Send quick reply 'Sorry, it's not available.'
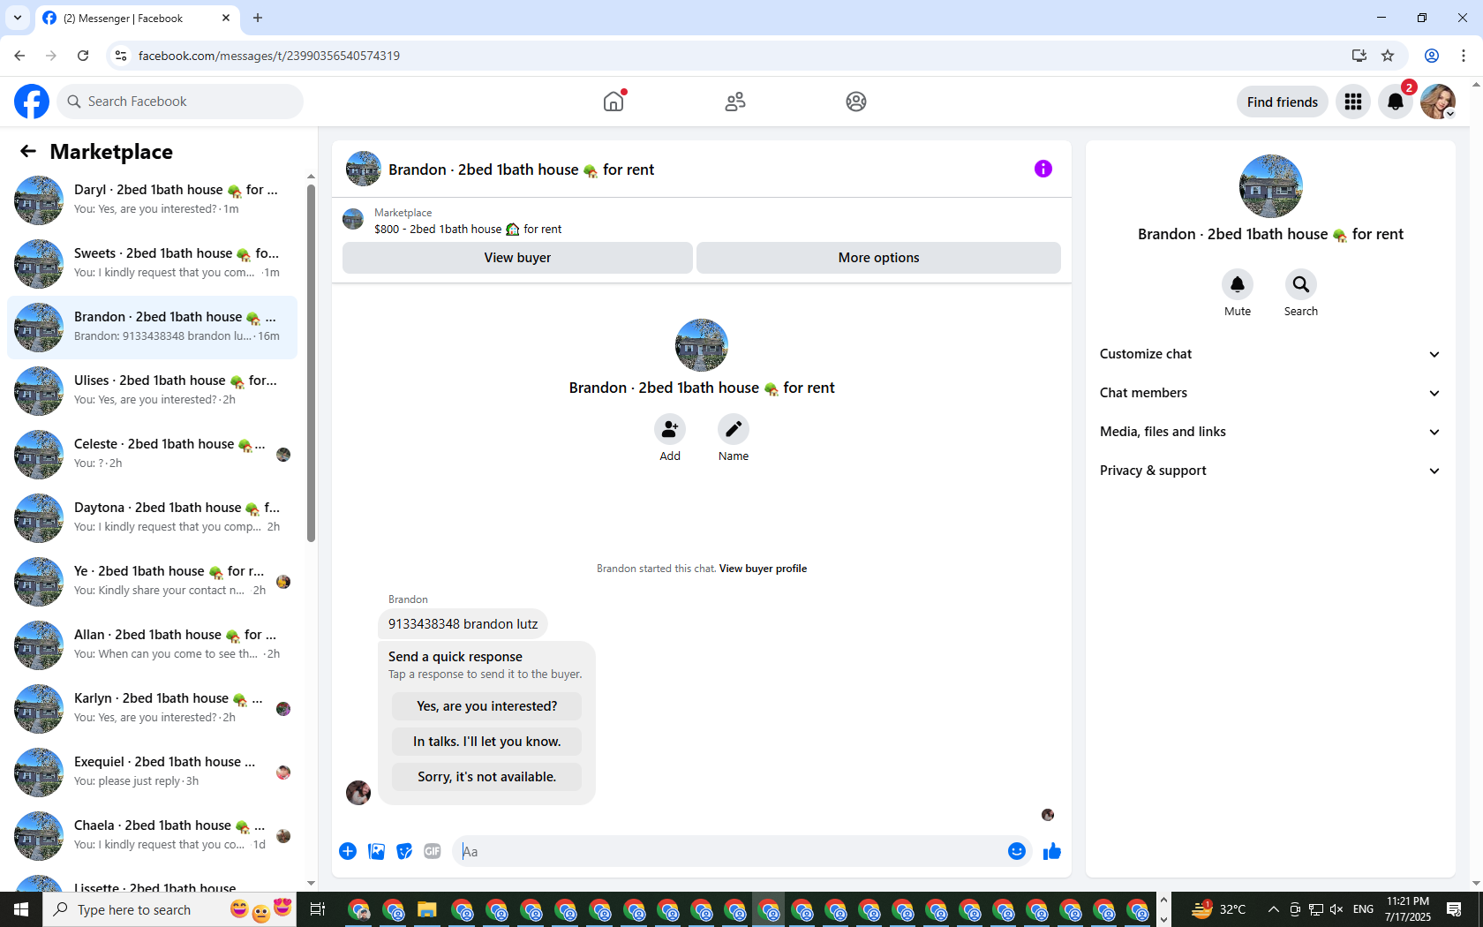 tap(487, 777)
